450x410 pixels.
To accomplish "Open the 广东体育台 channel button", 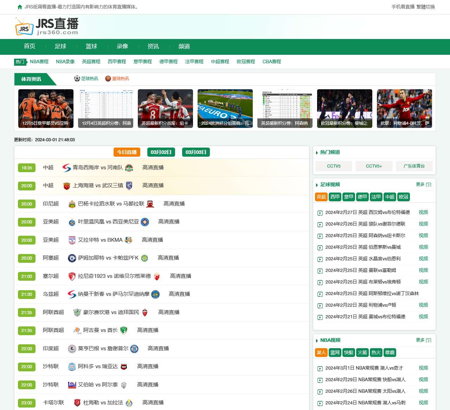I will pyautogui.click(x=414, y=166).
